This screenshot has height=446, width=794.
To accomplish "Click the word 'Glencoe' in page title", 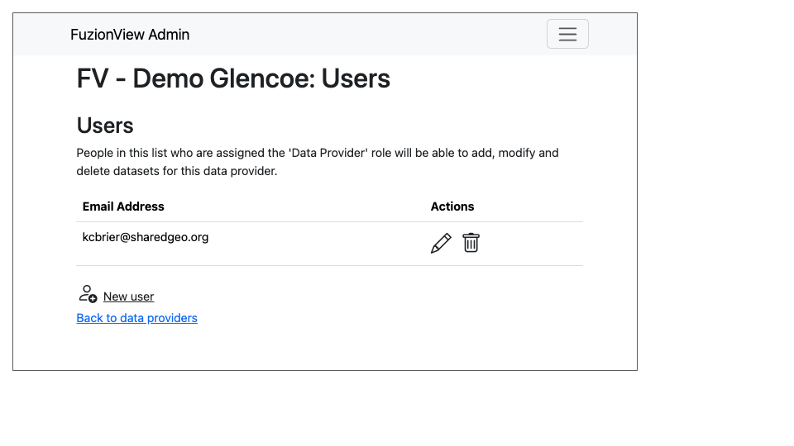I will coord(262,78).
